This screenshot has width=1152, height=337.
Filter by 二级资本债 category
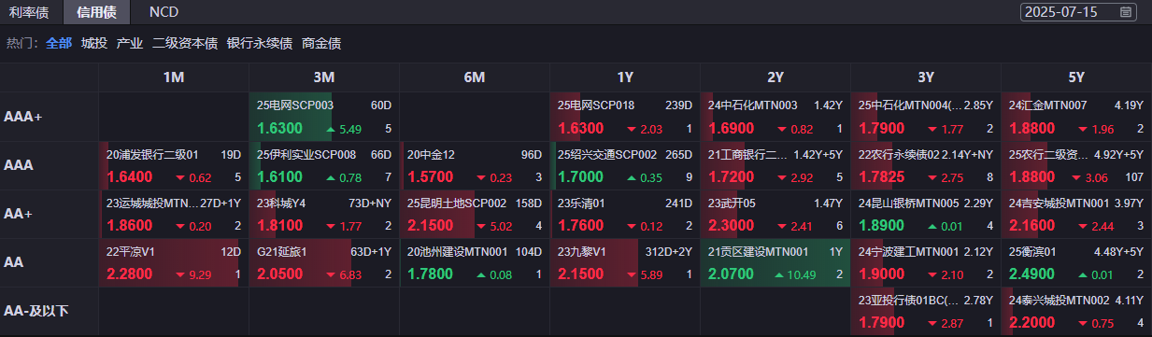click(x=185, y=43)
